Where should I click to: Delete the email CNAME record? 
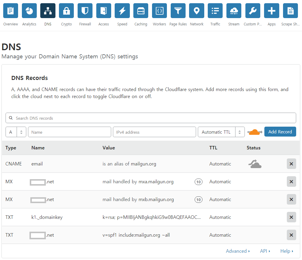click(291, 164)
